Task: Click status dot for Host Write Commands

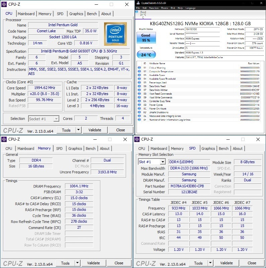Action: coord(139,97)
